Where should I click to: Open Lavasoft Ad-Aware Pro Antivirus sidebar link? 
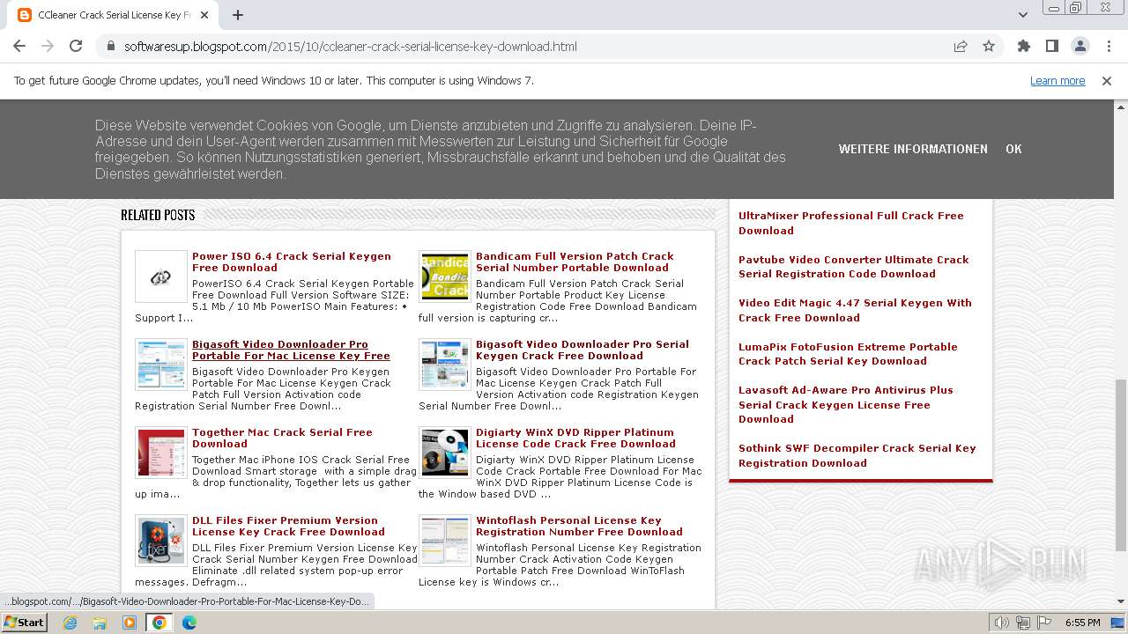click(846, 404)
